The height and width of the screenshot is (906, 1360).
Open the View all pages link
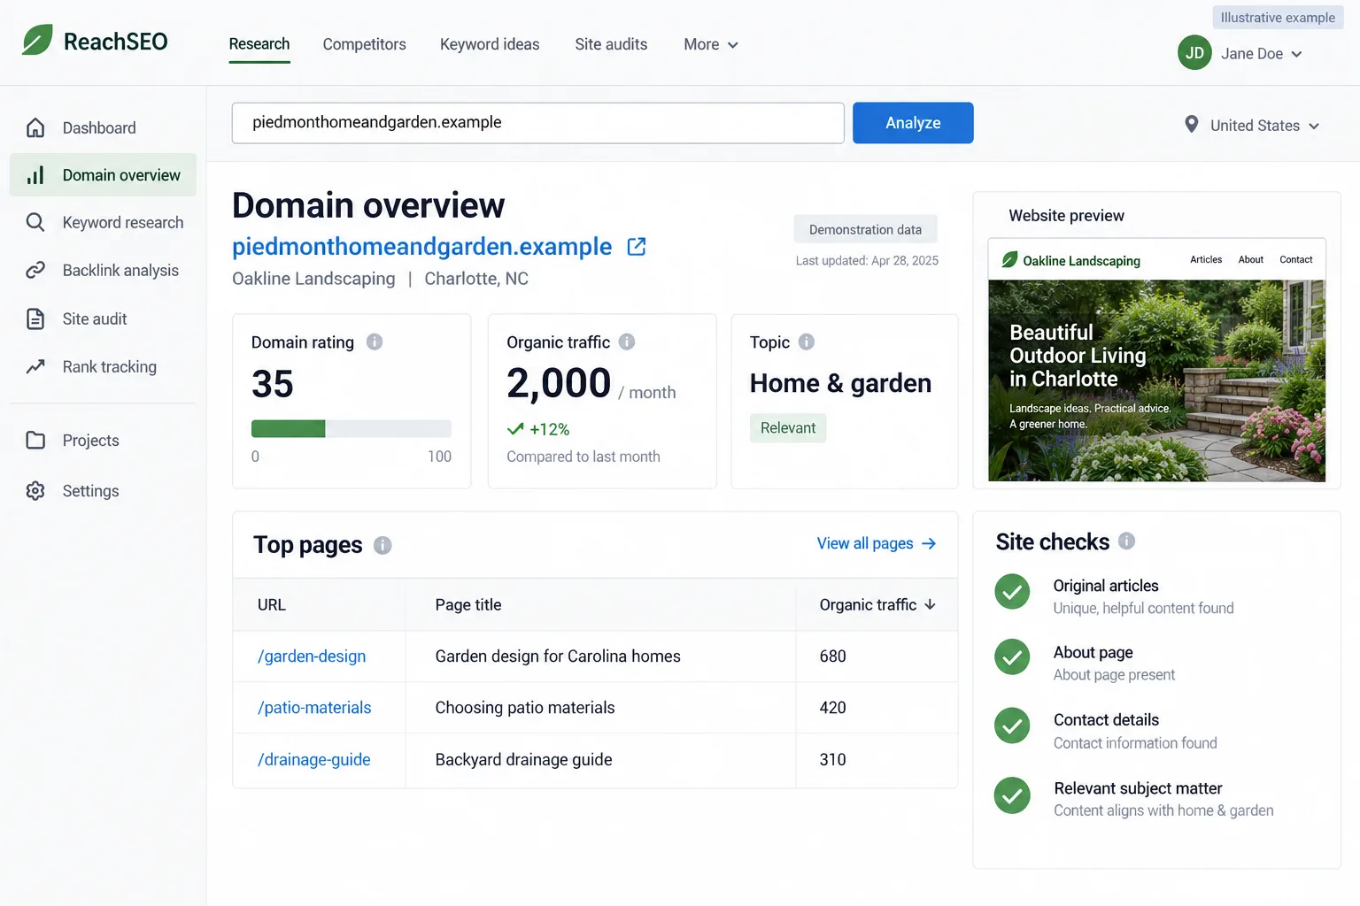[x=877, y=543]
